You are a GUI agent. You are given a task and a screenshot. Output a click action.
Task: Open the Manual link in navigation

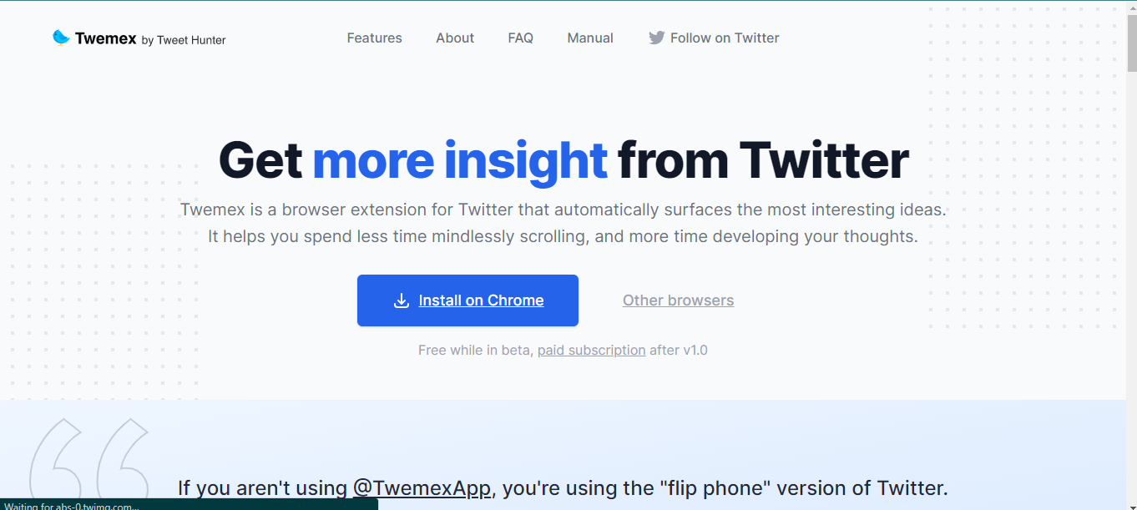[590, 38]
